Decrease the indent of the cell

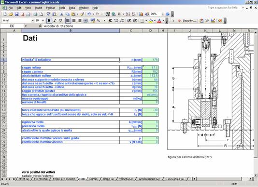pyautogui.click(x=129, y=21)
